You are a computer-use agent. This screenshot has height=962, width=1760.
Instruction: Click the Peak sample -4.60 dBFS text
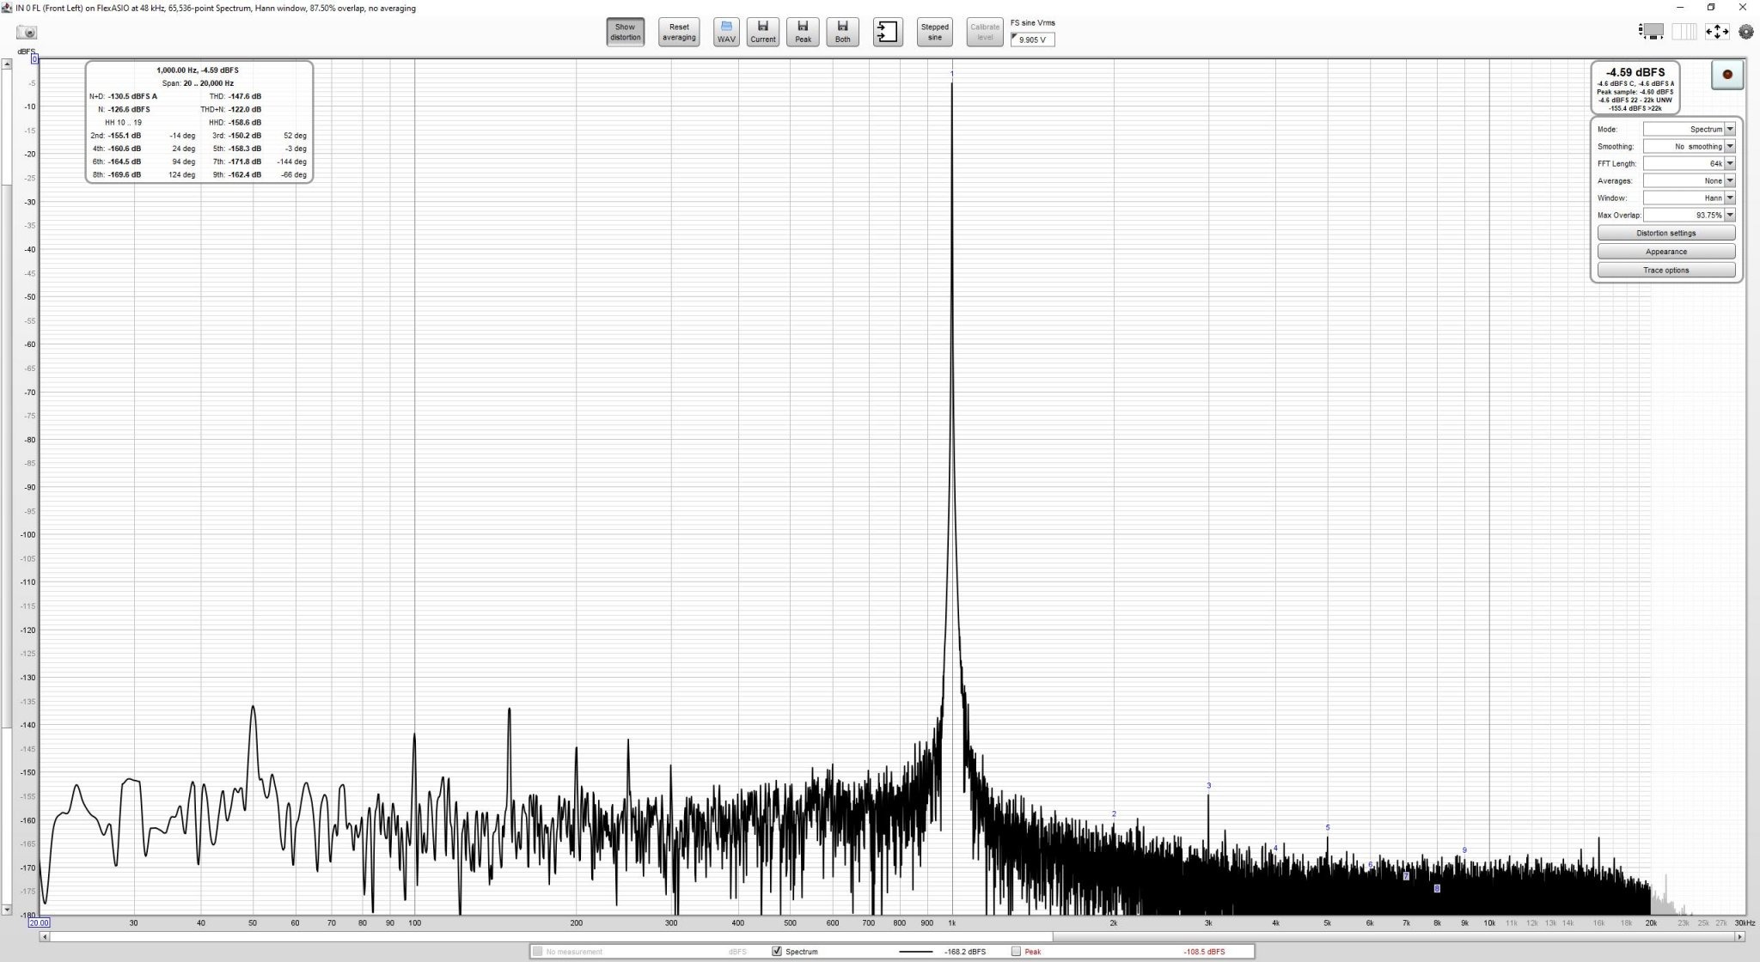pyautogui.click(x=1635, y=92)
